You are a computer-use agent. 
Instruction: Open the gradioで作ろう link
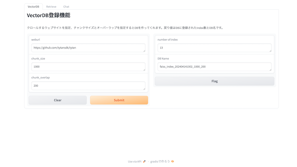click(160, 161)
